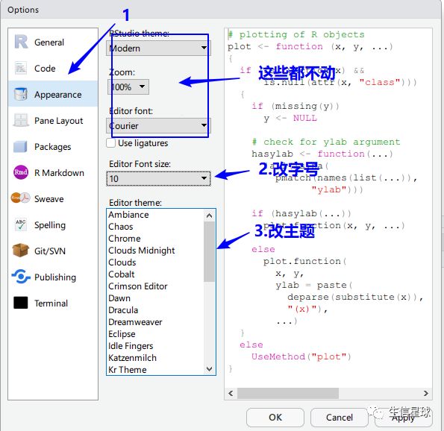Select the Publishing sync icon
The width and height of the screenshot is (444, 431).
tap(21, 277)
